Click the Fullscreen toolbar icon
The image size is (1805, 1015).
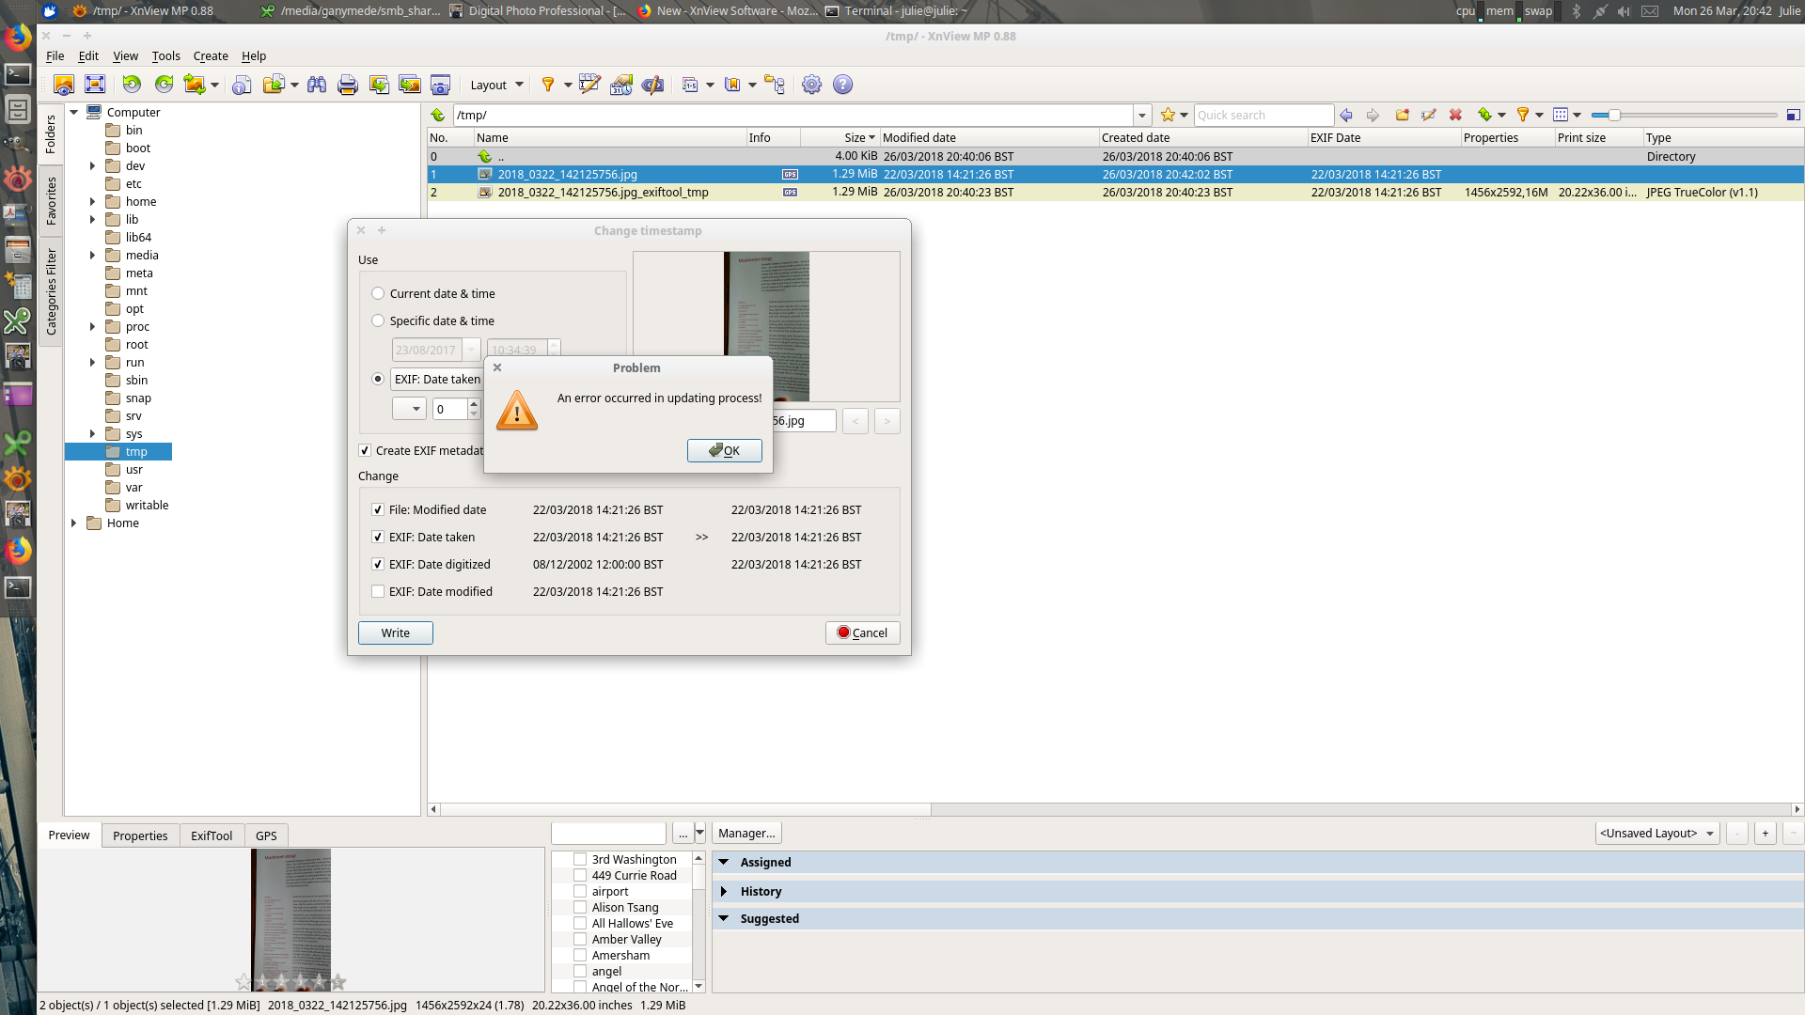95,85
